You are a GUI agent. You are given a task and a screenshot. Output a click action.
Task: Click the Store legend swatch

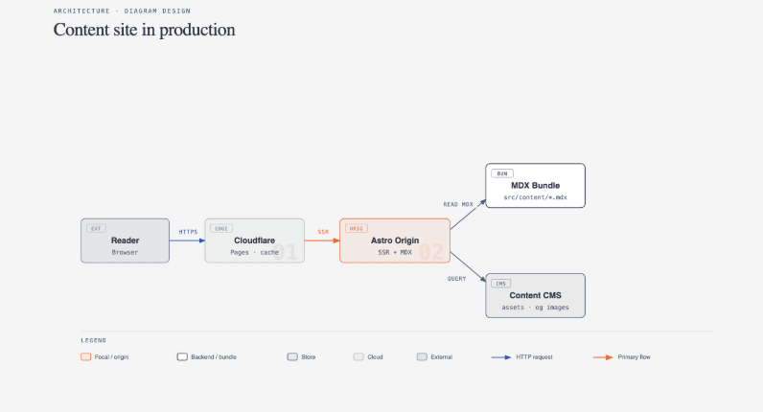292,357
